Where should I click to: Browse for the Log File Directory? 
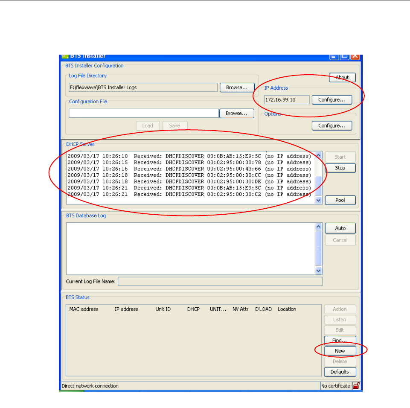tap(237, 87)
